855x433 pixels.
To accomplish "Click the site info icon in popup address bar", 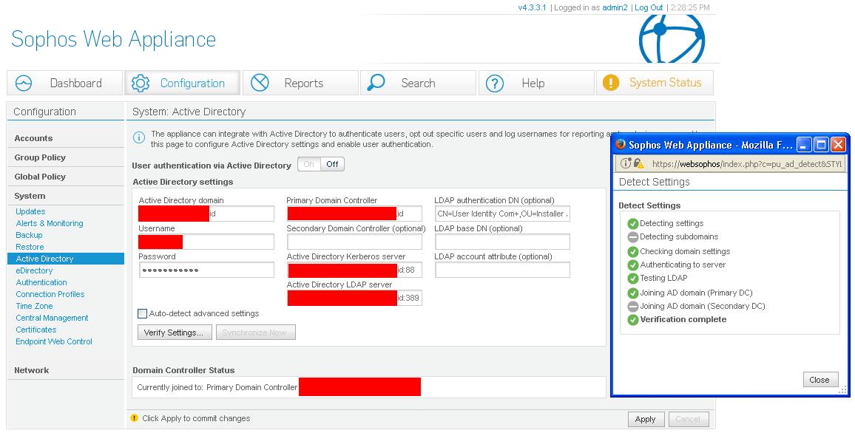I will coord(626,163).
